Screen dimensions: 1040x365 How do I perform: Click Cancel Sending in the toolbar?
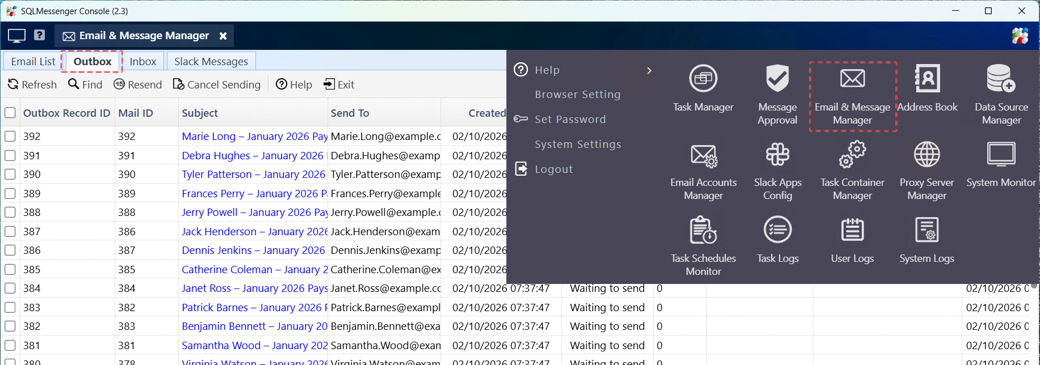[x=216, y=84]
